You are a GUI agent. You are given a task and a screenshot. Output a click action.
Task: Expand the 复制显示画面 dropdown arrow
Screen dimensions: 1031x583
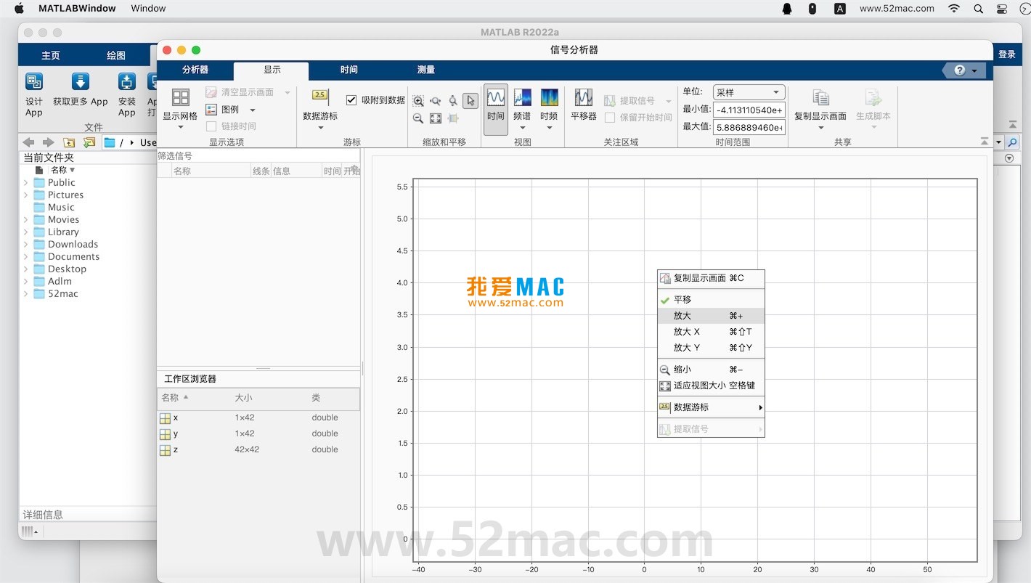pyautogui.click(x=820, y=129)
